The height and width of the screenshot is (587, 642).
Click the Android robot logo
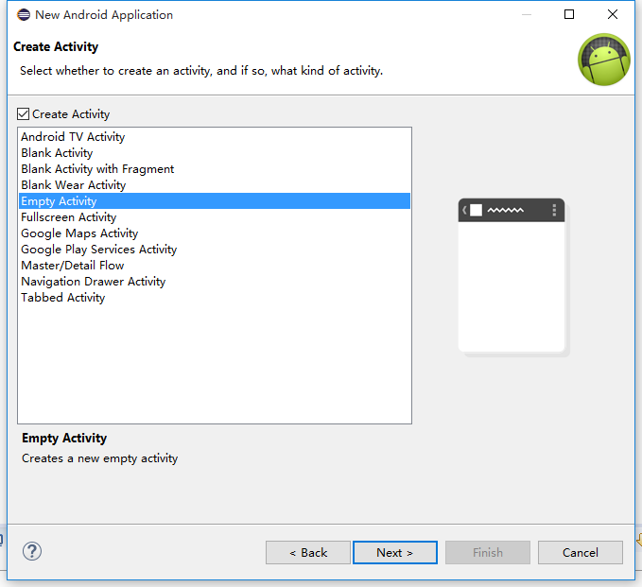point(603,60)
